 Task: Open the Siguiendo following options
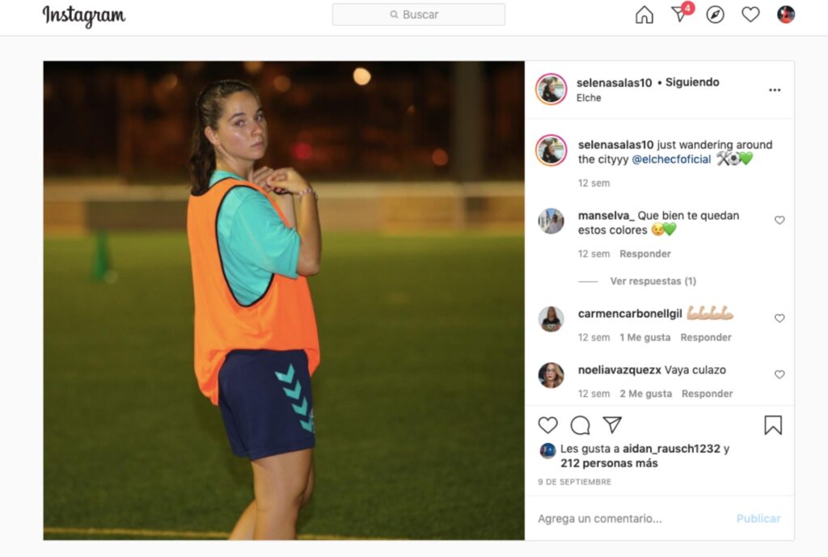click(x=692, y=82)
